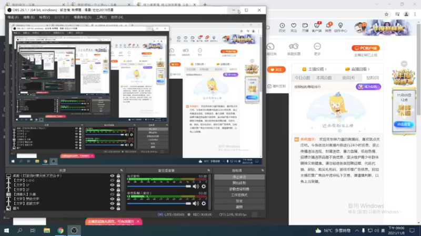Open the 編輯(E) menu in OBS
This screenshot has height=236, width=421.
[x=28, y=17]
